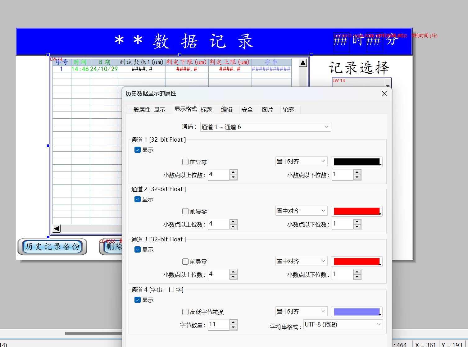This screenshot has width=468, height=347.
Task: Enable 前导零 for channel 2
Action: [185, 211]
